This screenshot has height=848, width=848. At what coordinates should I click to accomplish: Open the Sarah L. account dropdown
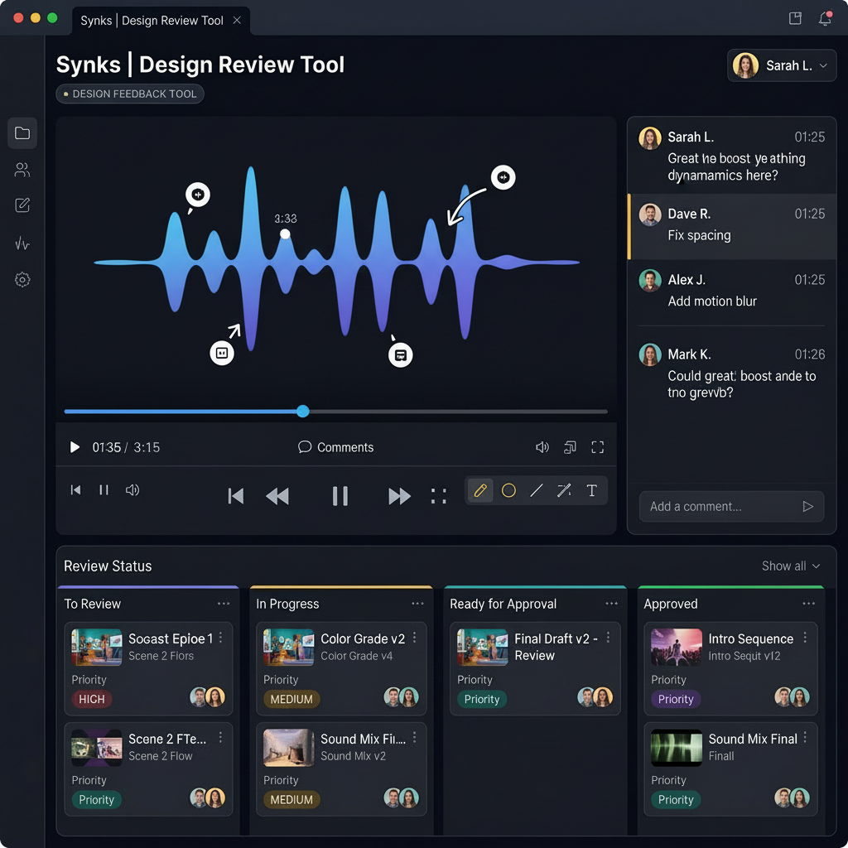coord(782,65)
